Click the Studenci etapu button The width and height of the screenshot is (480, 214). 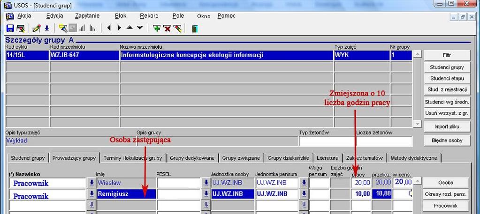click(447, 79)
